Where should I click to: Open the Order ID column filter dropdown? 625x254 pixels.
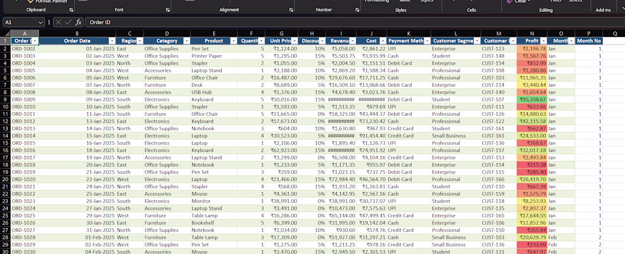point(35,41)
